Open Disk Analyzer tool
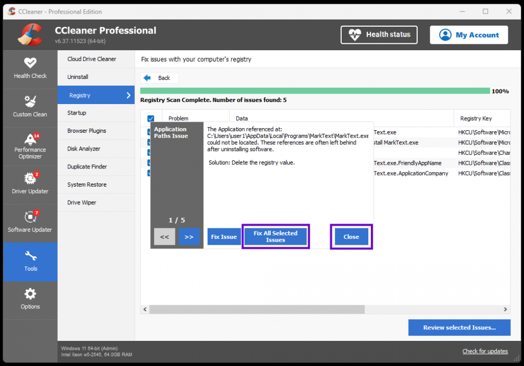 point(96,148)
